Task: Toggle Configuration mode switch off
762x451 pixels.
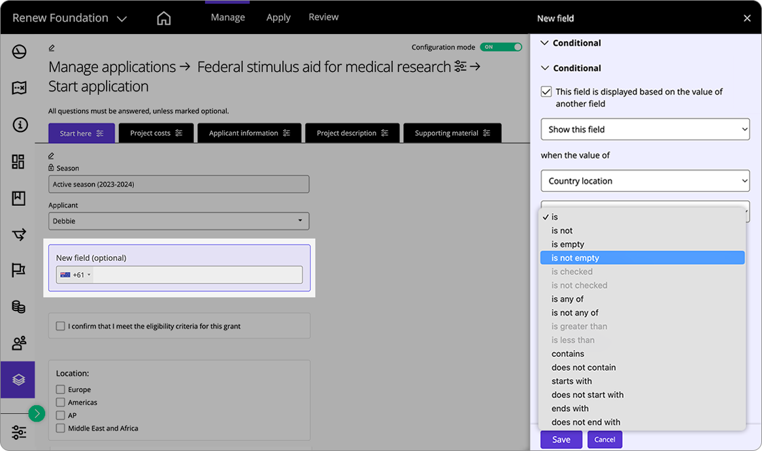Action: coord(501,47)
